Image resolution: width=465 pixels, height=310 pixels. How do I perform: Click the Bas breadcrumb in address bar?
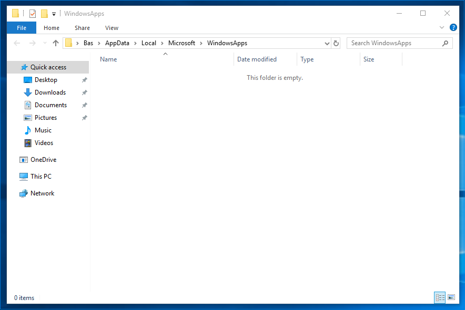point(88,43)
